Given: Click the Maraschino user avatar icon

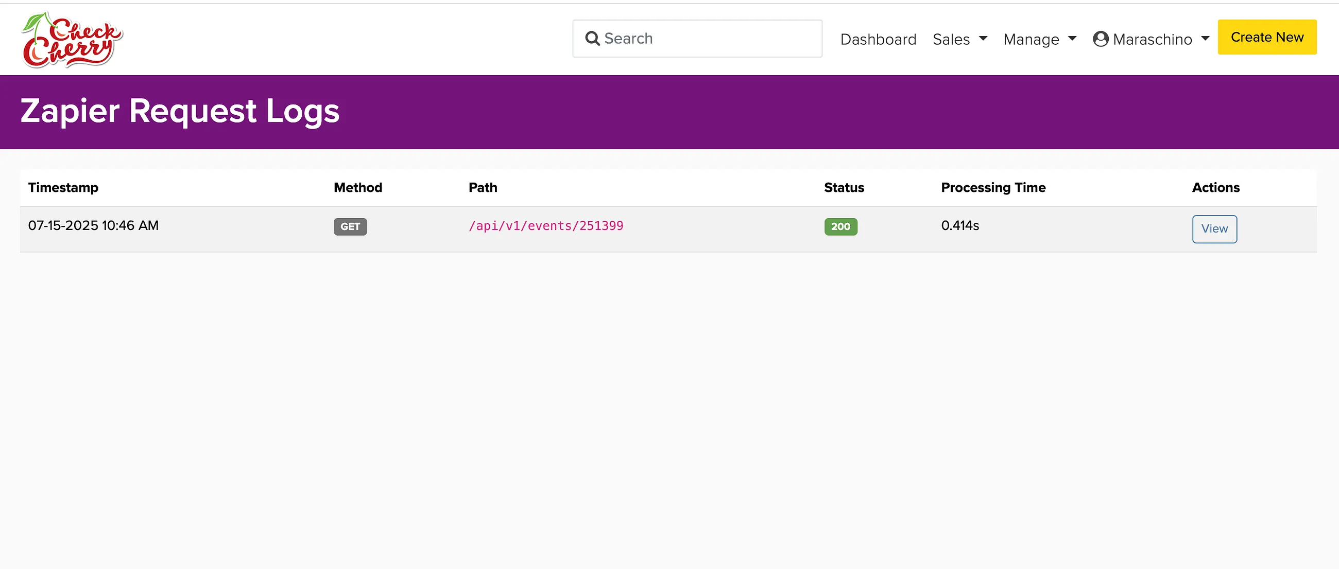Looking at the screenshot, I should pos(1101,39).
